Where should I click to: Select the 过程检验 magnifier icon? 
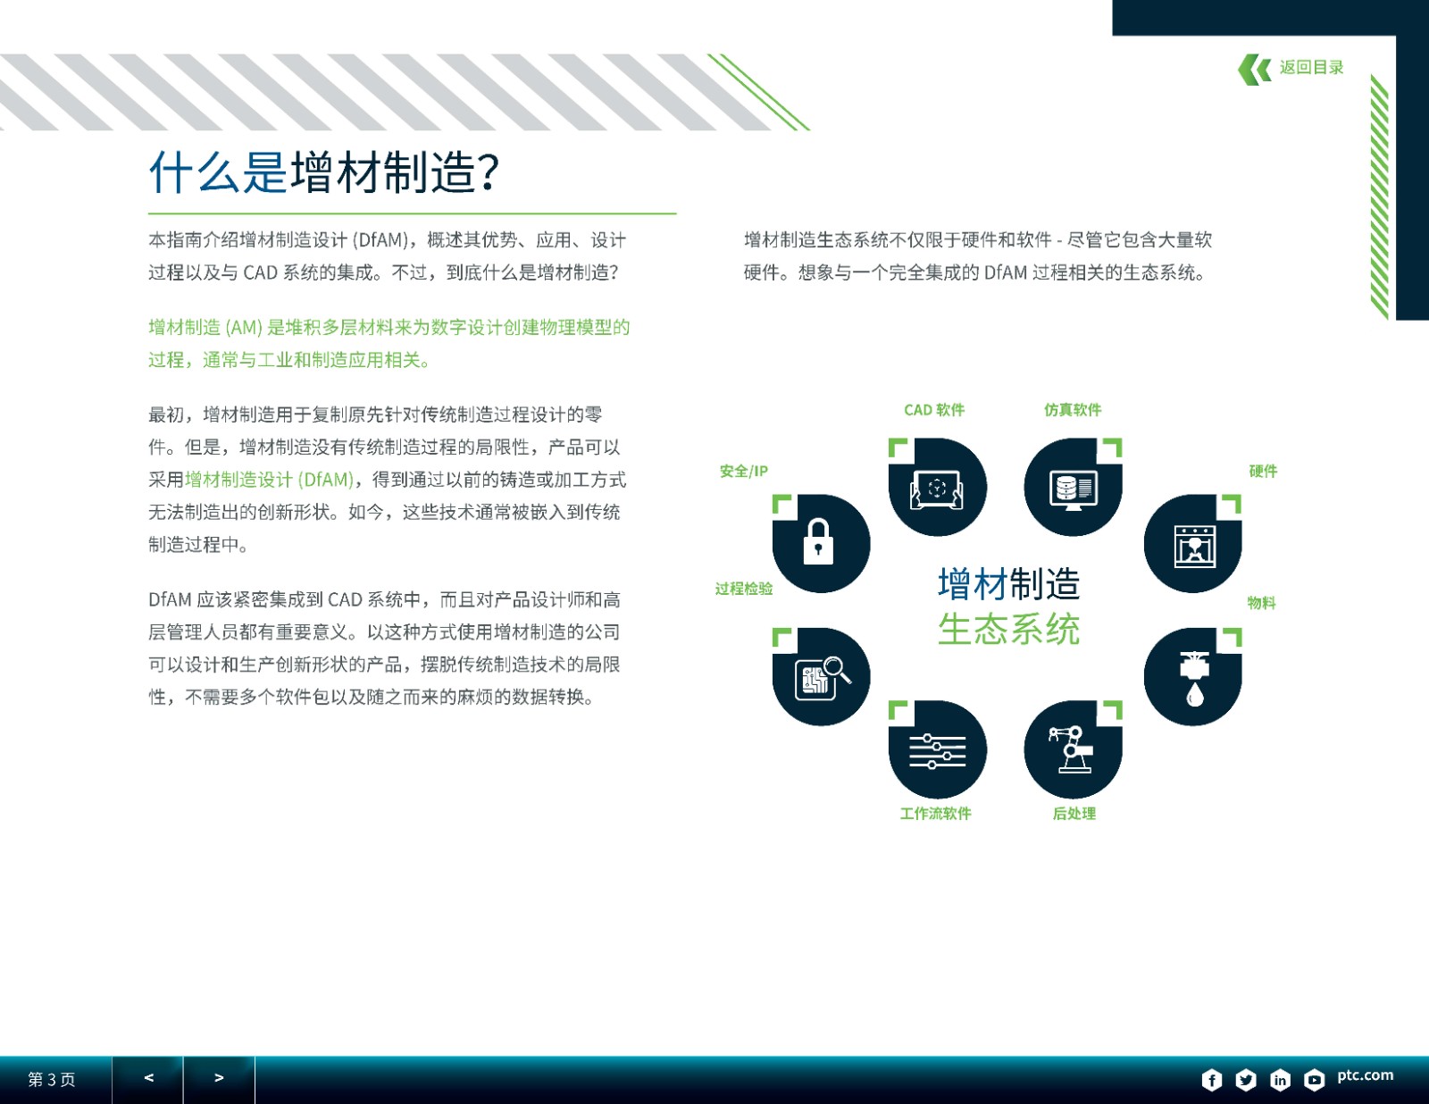coord(821,677)
